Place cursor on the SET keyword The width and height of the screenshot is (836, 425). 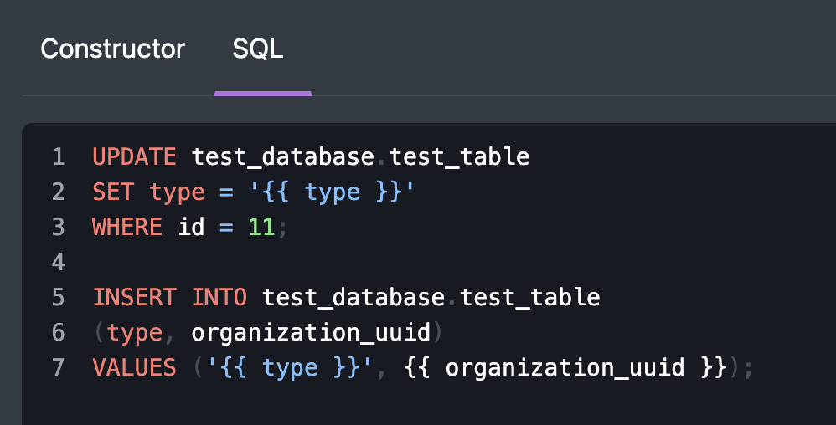[x=113, y=192]
